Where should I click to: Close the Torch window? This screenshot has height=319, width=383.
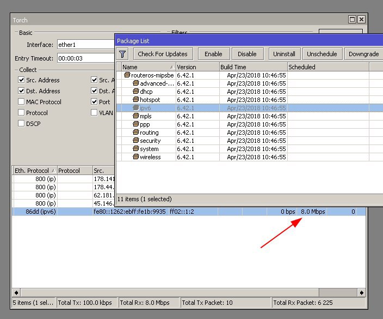(361, 19)
